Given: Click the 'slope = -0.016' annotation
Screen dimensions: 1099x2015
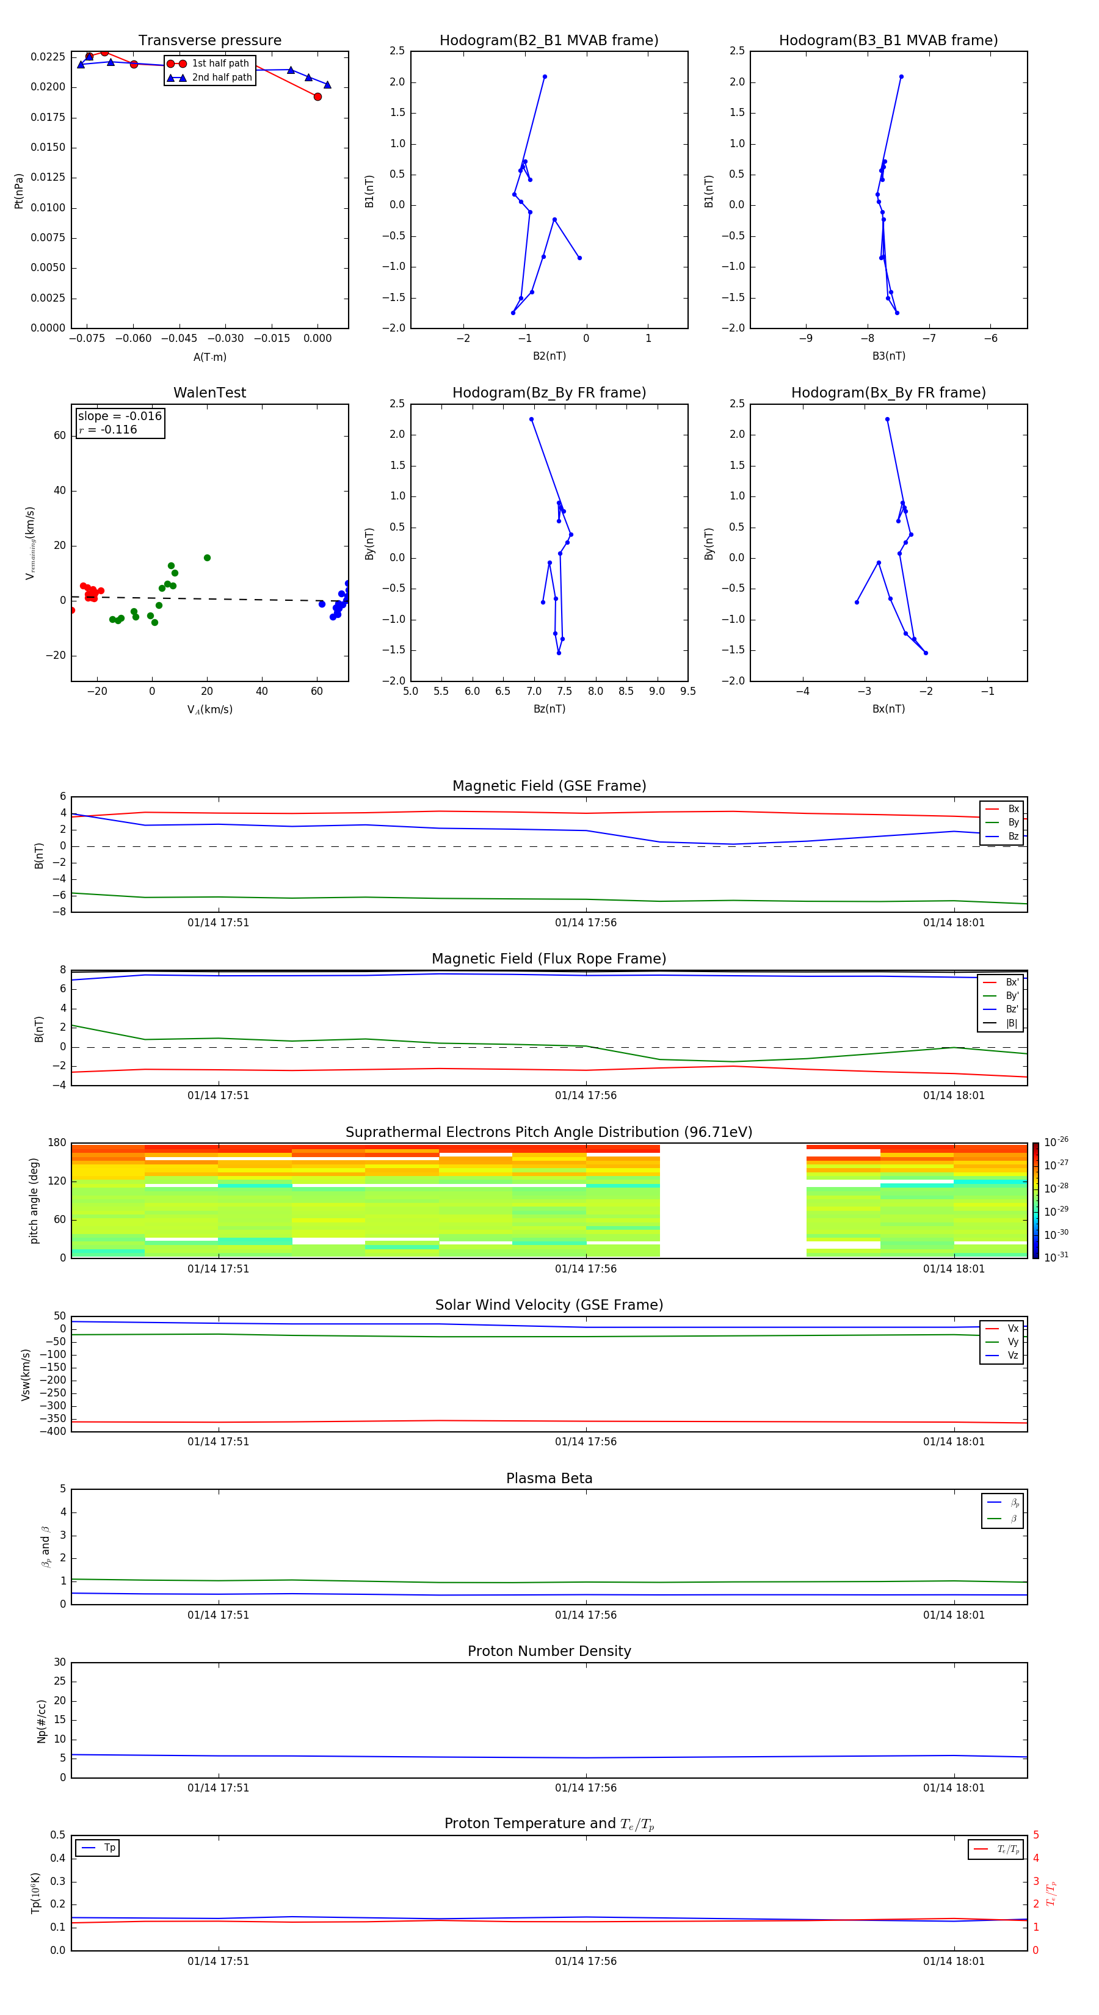Looking at the screenshot, I should (x=120, y=416).
